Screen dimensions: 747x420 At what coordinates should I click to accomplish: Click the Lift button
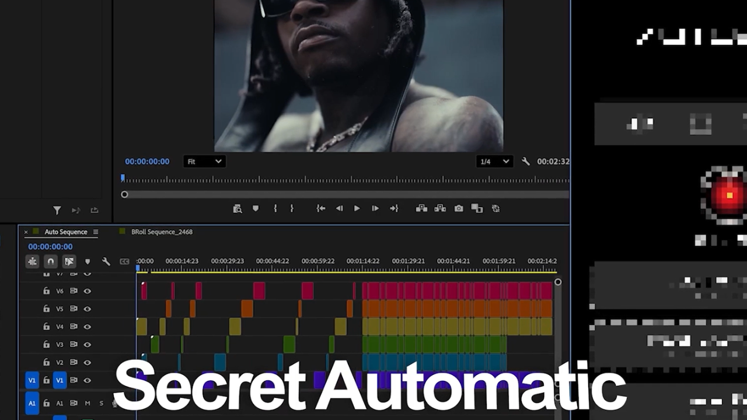click(421, 208)
